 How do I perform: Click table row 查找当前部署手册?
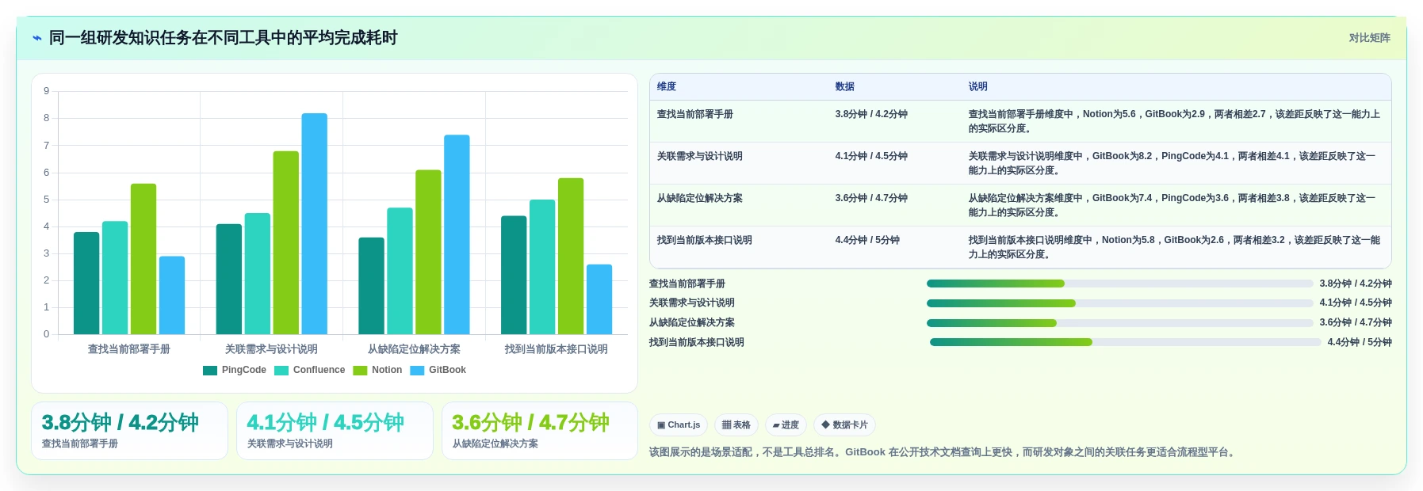click(1020, 121)
